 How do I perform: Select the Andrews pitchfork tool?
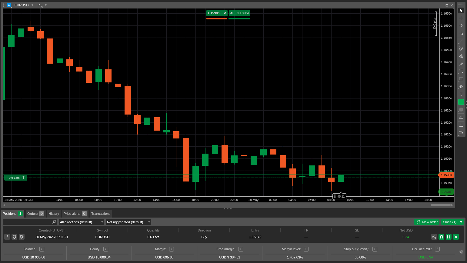point(461,64)
